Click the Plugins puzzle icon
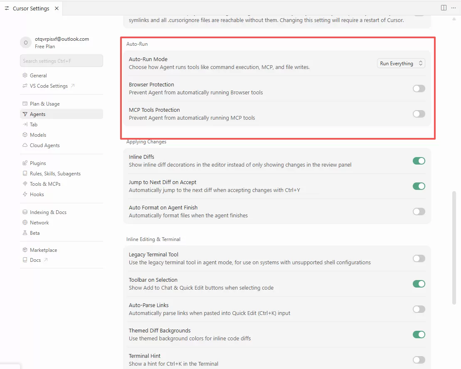Image resolution: width=461 pixels, height=369 pixels. (x=25, y=163)
